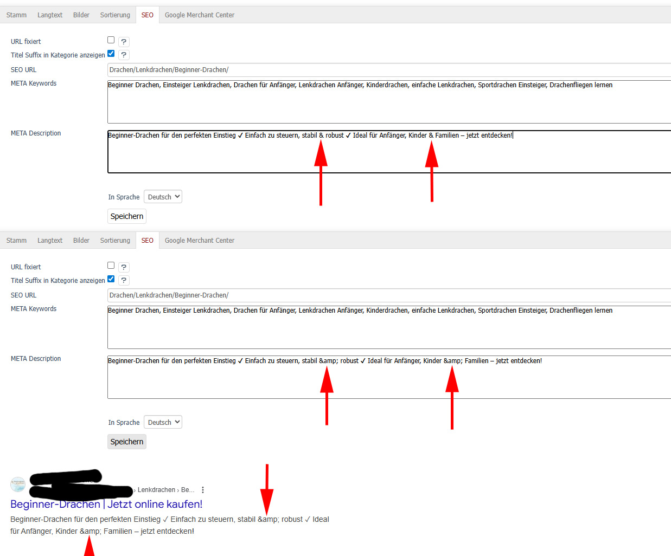
Task: Expand lower In Sprache Deutsch dropdown
Action: (163, 422)
